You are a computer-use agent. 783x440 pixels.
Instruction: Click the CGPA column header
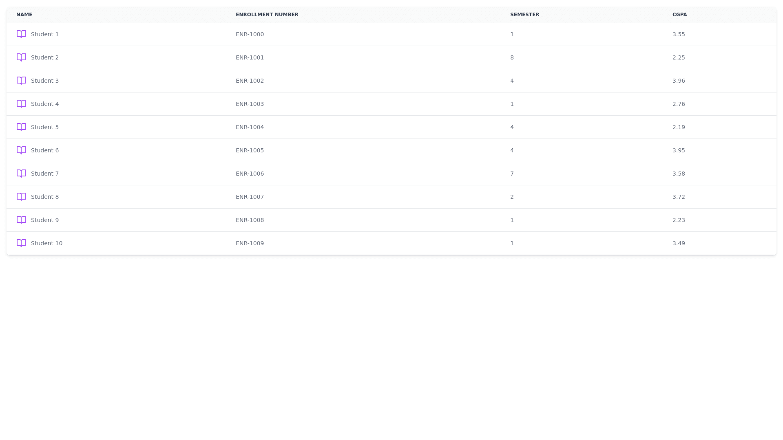pyautogui.click(x=679, y=15)
